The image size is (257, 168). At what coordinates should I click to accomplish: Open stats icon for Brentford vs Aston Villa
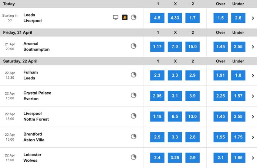[x=133, y=137]
